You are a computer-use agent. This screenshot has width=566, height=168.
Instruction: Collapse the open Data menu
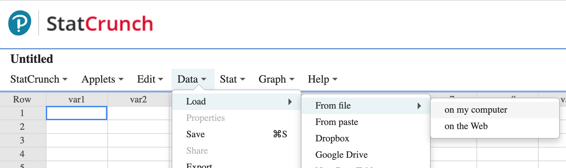point(193,79)
